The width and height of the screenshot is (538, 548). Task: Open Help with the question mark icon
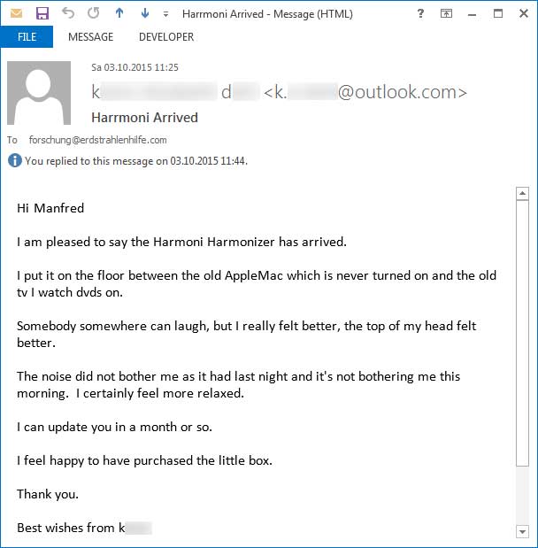[x=420, y=13]
